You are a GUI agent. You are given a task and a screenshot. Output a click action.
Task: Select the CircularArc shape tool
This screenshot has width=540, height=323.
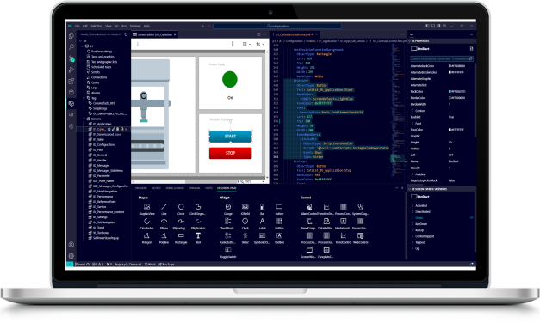pos(146,222)
